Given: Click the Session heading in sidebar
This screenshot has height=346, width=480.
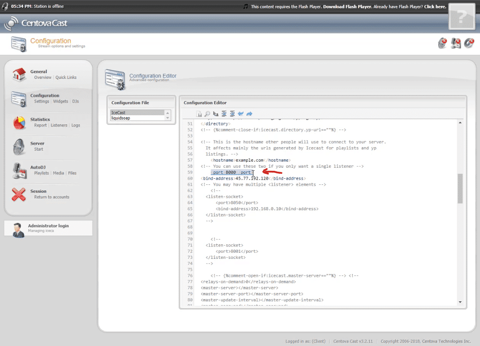Looking at the screenshot, I should [x=38, y=191].
